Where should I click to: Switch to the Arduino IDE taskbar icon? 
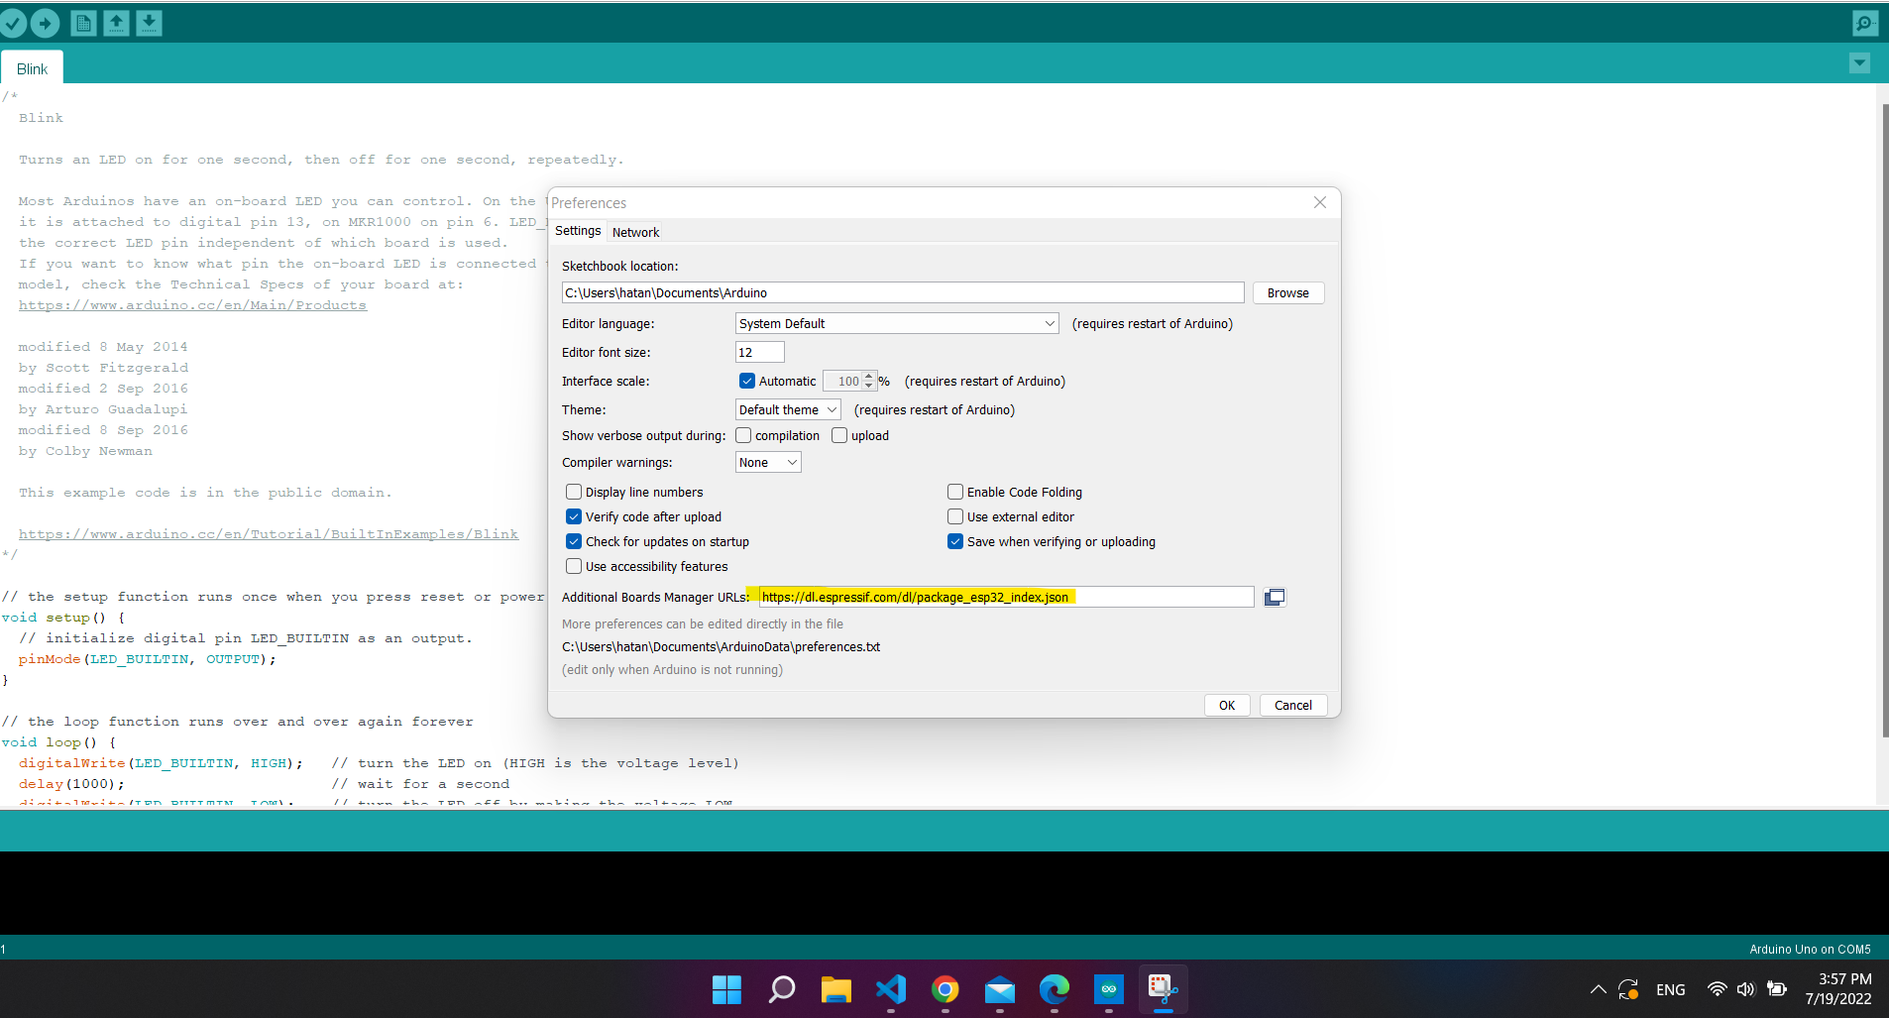pos(1109,989)
